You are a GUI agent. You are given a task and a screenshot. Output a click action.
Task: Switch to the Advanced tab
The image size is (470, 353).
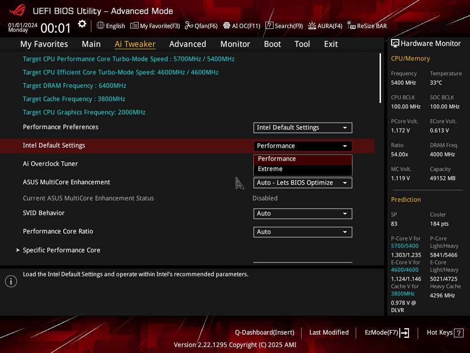point(187,44)
